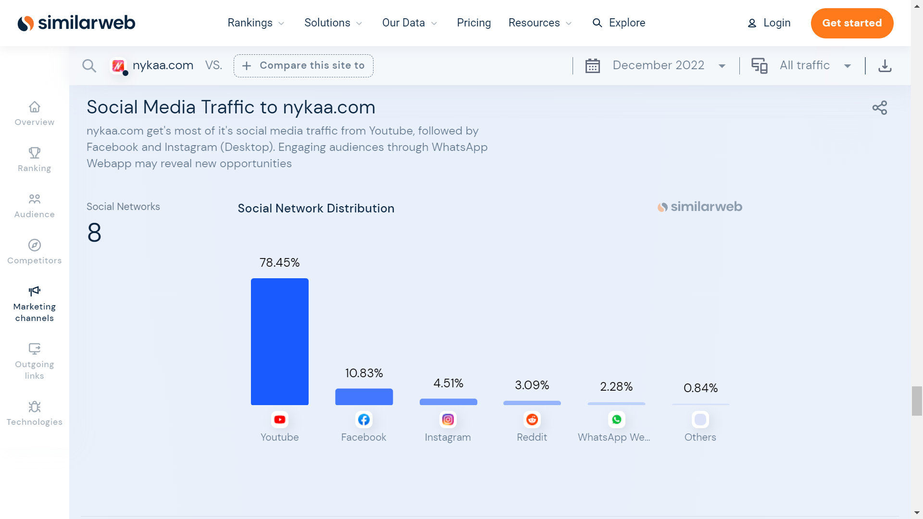
Task: Click the Others label
Action: (700, 437)
